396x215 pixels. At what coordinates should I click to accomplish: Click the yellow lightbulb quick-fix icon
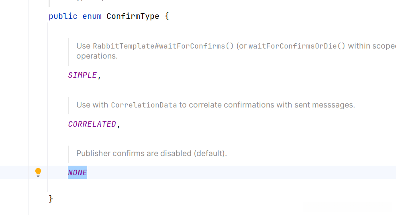(38, 172)
